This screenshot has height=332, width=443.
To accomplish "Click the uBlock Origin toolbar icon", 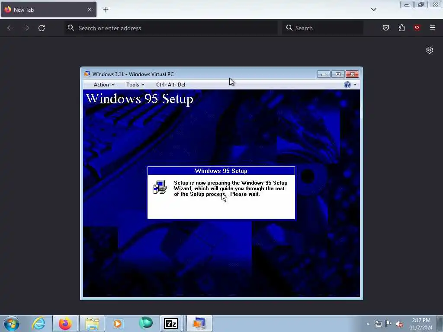I will 417,28.
